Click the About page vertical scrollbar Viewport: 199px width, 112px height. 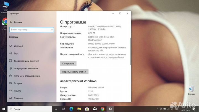tap(130, 51)
